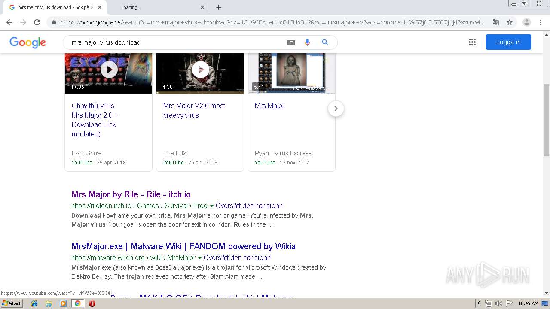Submit search with magnifier icon
This screenshot has width=550, height=309.
pos(325,42)
